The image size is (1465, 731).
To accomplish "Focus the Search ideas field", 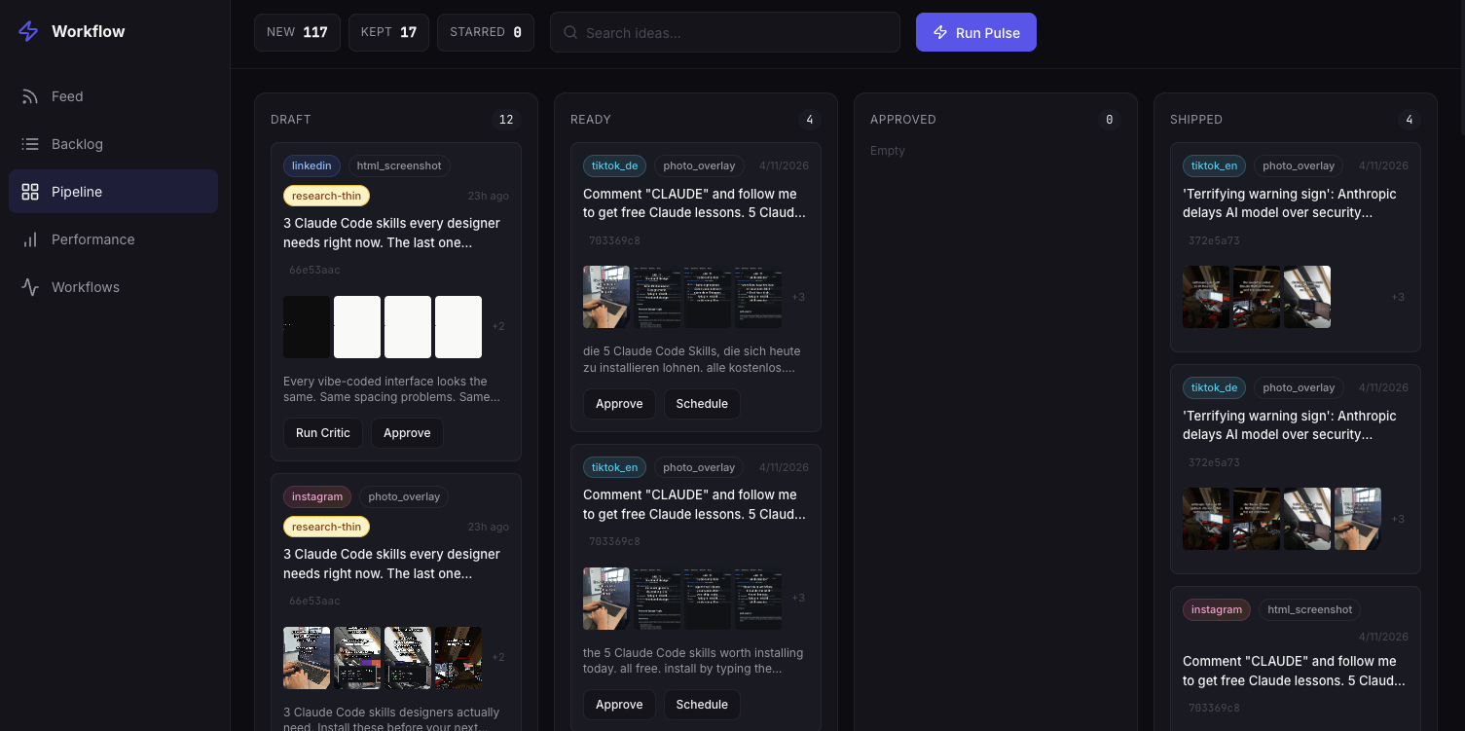I will coord(725,32).
